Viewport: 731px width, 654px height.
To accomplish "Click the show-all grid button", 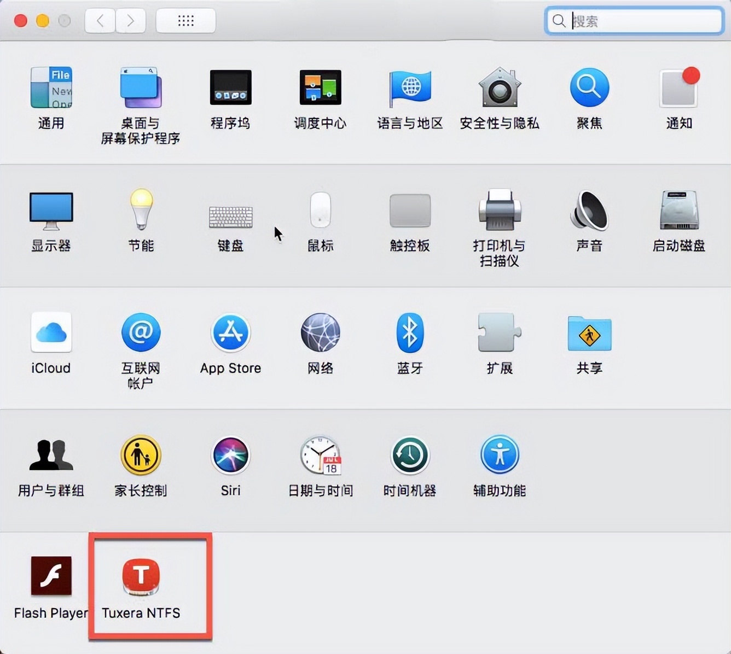I will coord(185,21).
